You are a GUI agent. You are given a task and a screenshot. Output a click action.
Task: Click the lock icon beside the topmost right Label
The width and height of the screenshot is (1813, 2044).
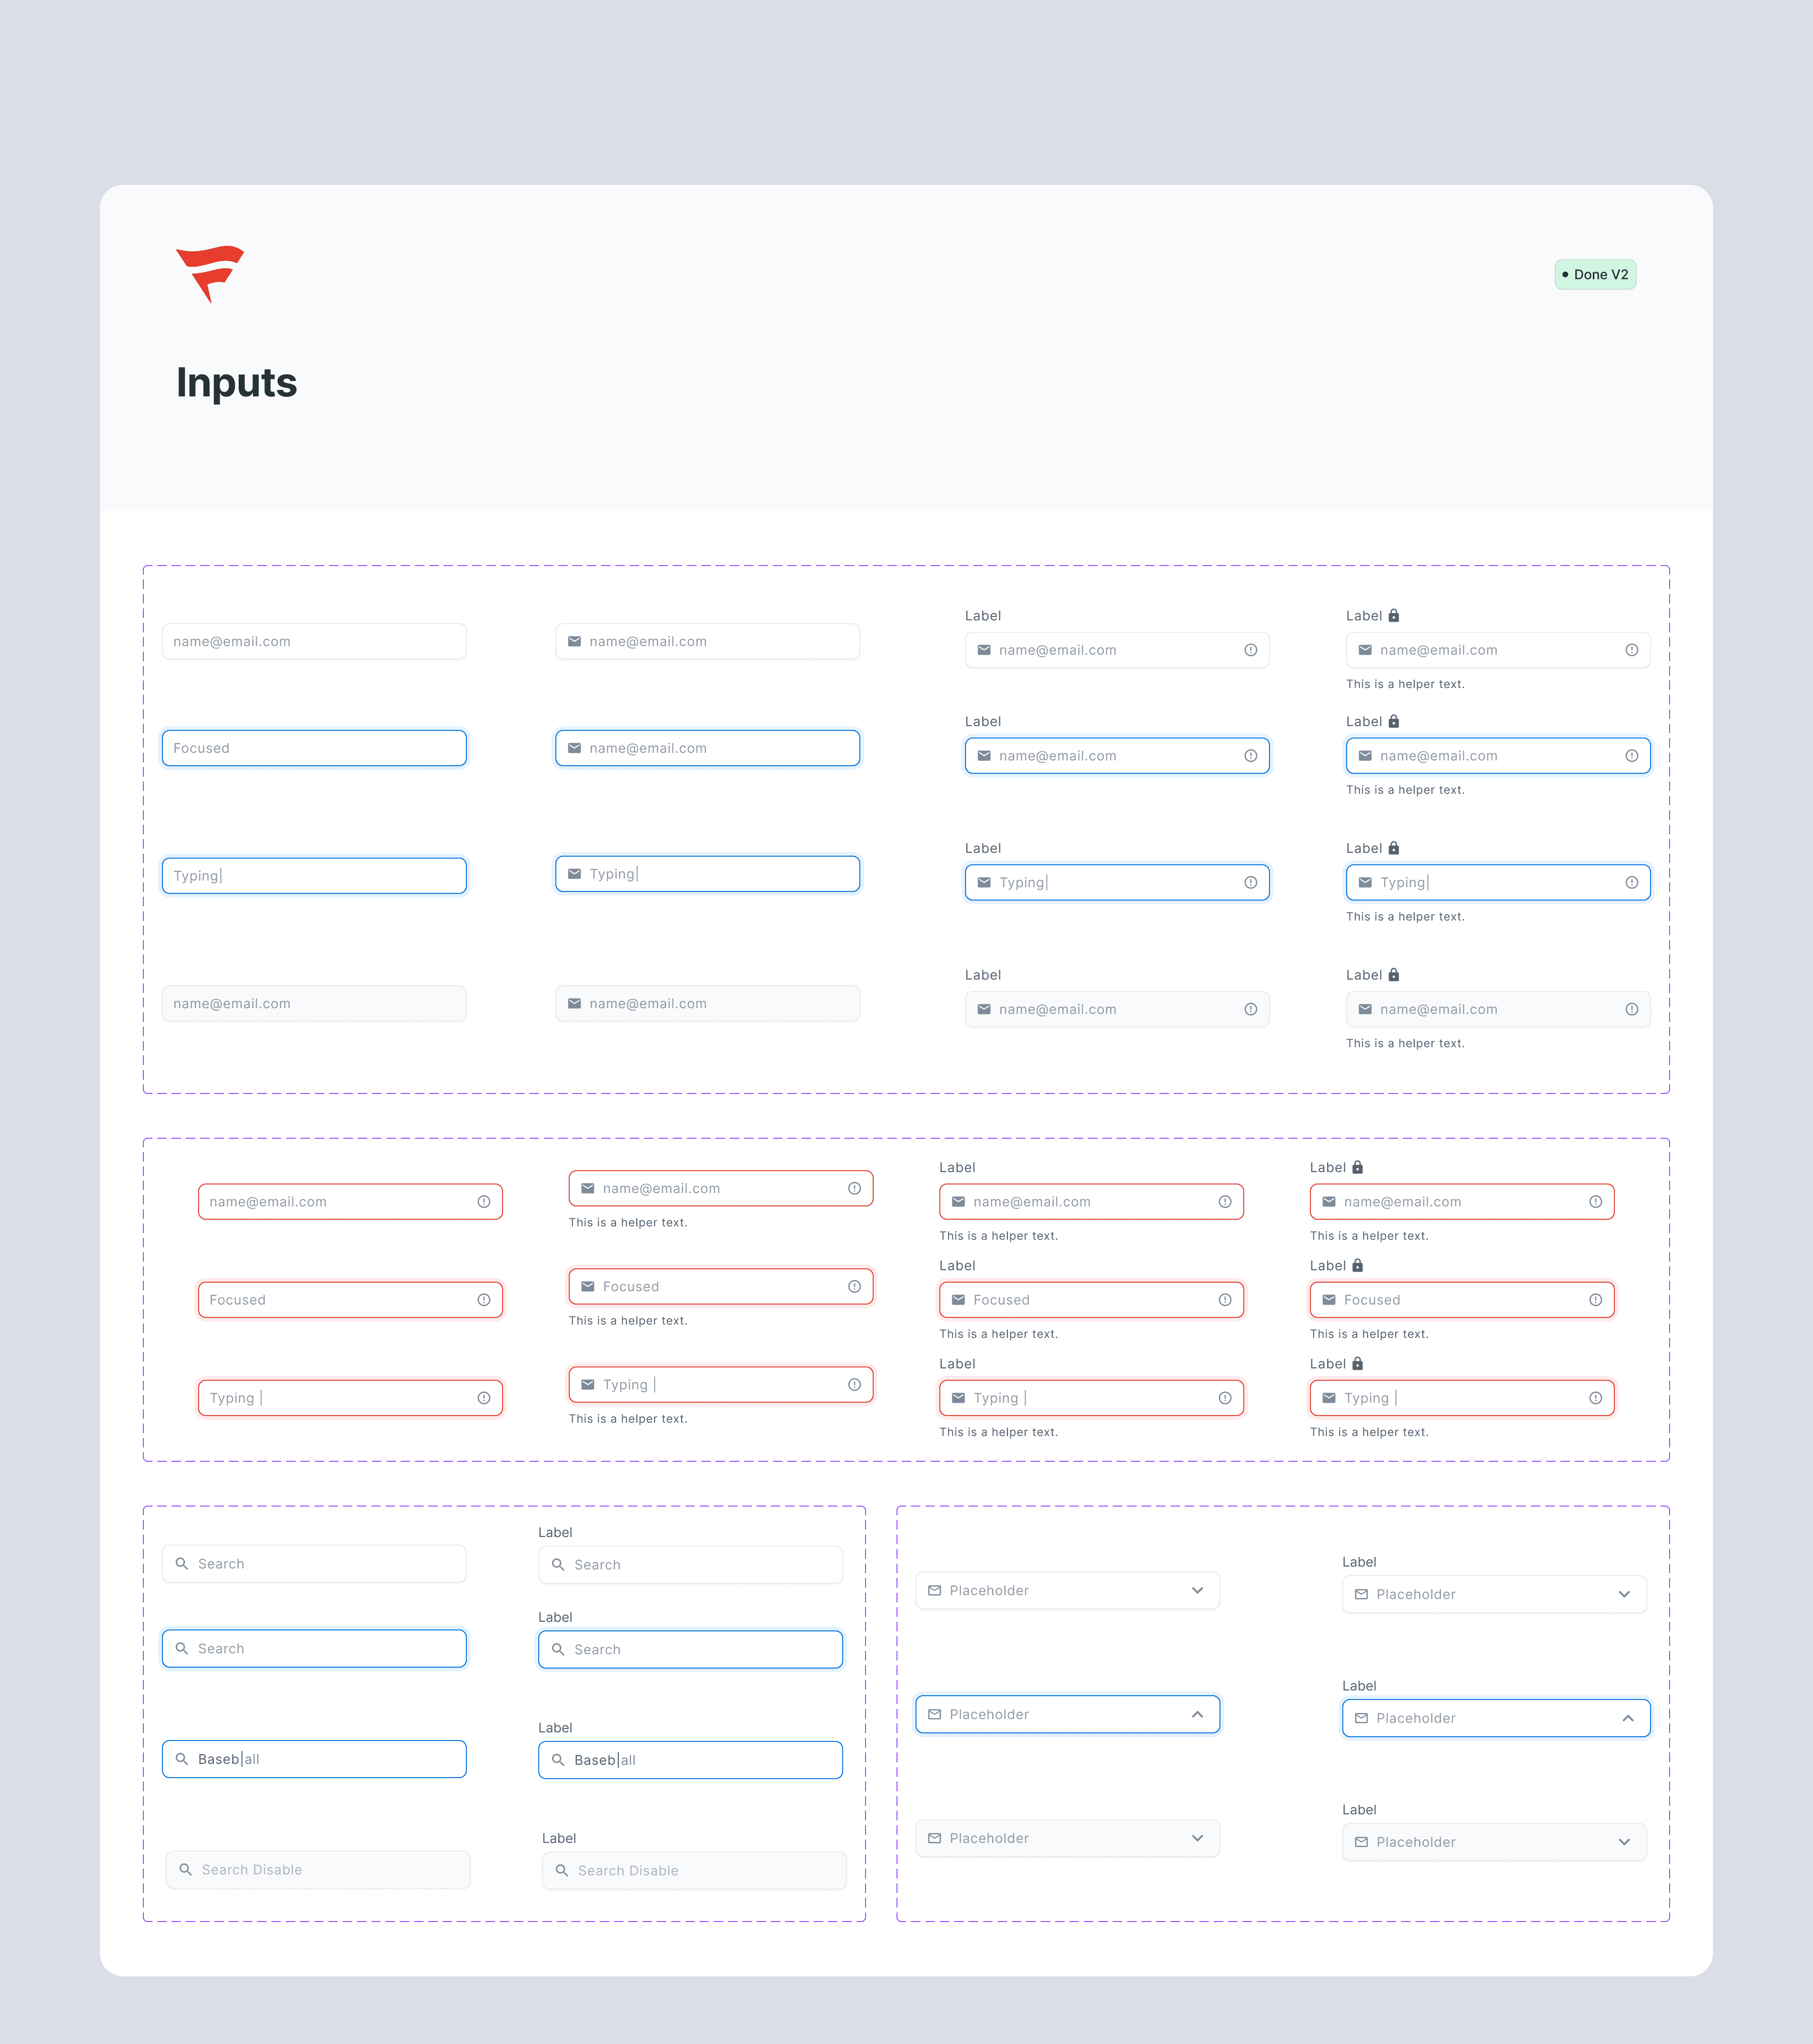1394,615
